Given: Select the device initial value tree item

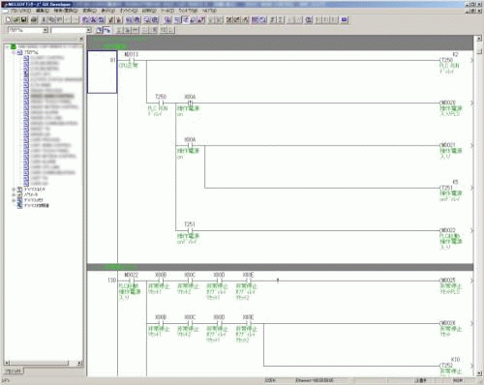Looking at the screenshot, I should coord(36,205).
